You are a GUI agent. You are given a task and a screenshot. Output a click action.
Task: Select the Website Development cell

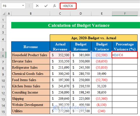pyautogui.click(x=31, y=105)
